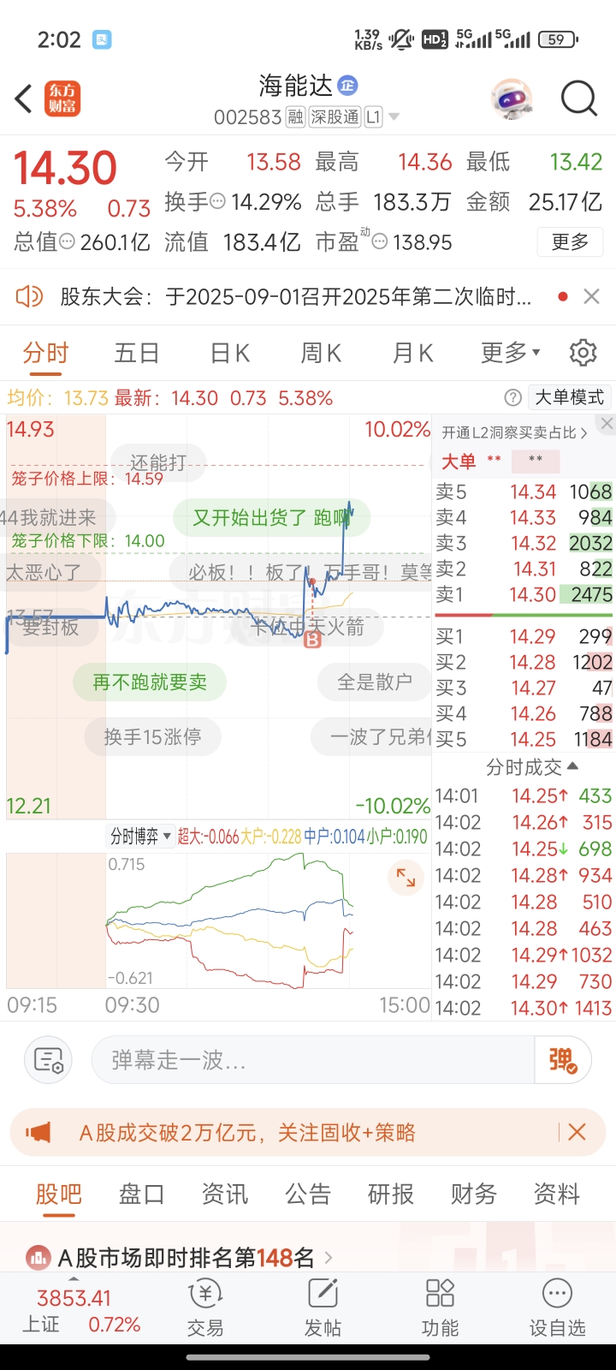Select the 盘口 tab

coord(141,1194)
